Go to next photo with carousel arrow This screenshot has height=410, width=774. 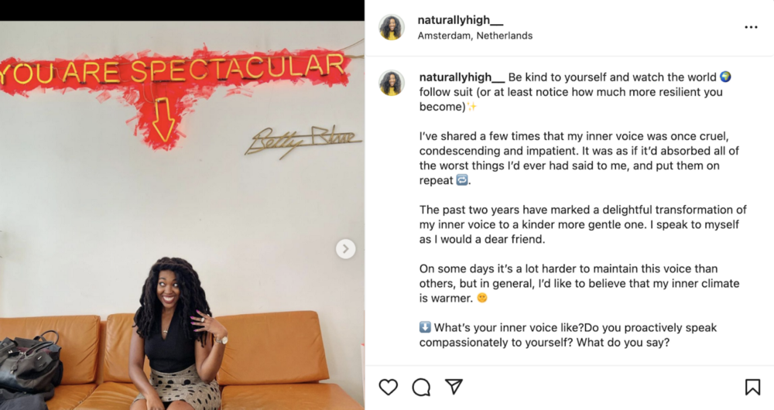click(x=345, y=248)
